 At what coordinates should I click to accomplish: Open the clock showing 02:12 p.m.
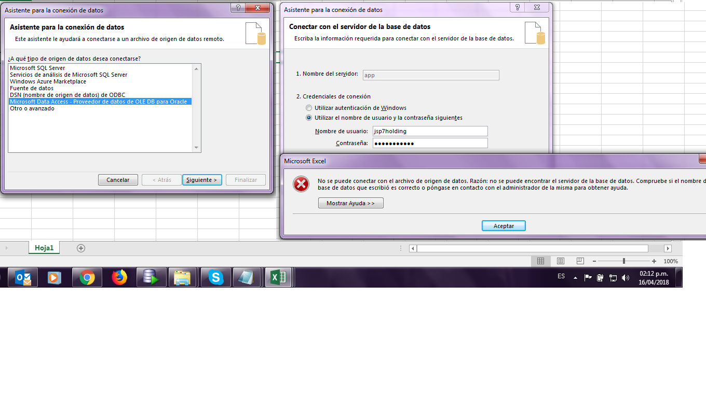654,278
